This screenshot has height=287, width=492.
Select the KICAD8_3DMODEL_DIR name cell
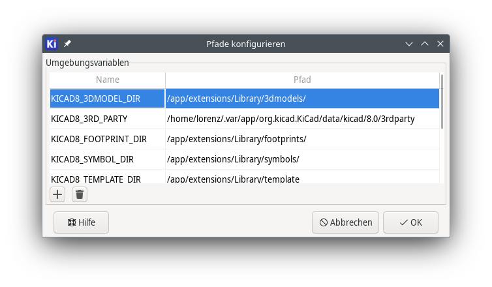coord(107,98)
